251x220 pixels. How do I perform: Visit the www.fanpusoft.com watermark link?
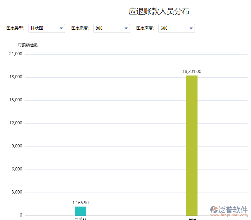229,215
